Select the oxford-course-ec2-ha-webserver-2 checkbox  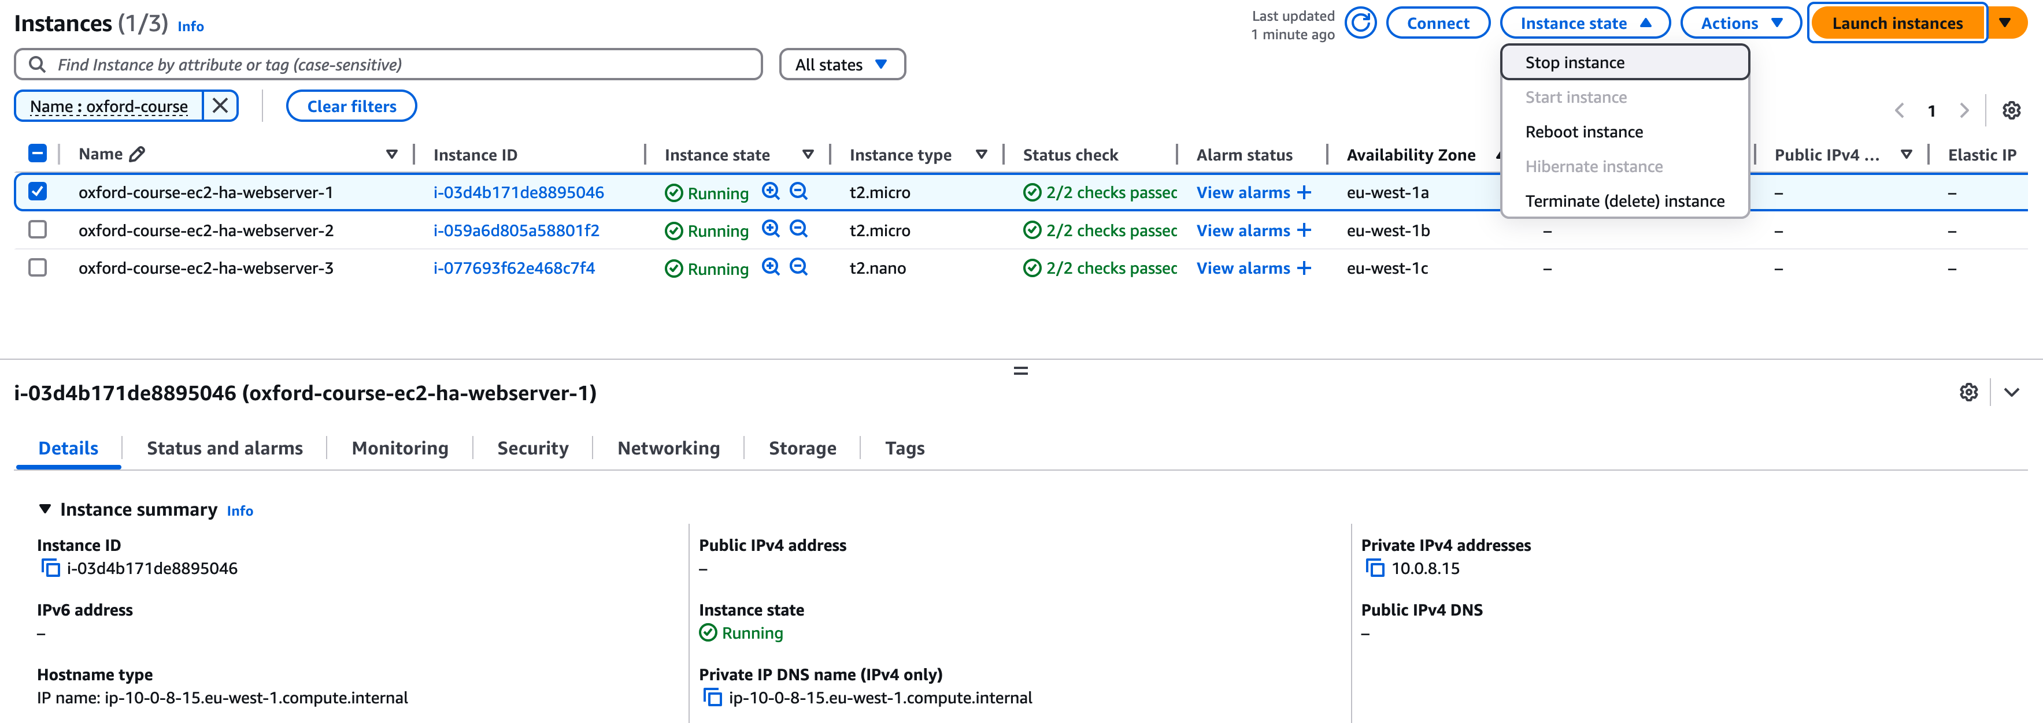37,230
